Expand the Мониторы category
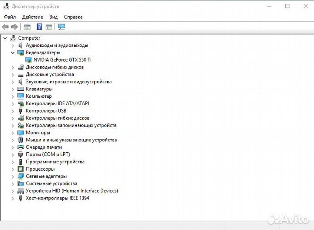The height and width of the screenshot is (230, 314). pyautogui.click(x=13, y=133)
